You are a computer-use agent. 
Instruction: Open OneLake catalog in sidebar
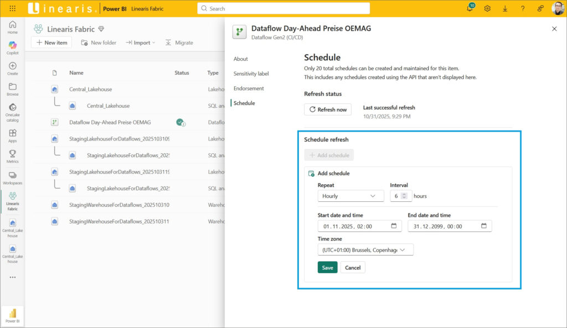pyautogui.click(x=12, y=111)
